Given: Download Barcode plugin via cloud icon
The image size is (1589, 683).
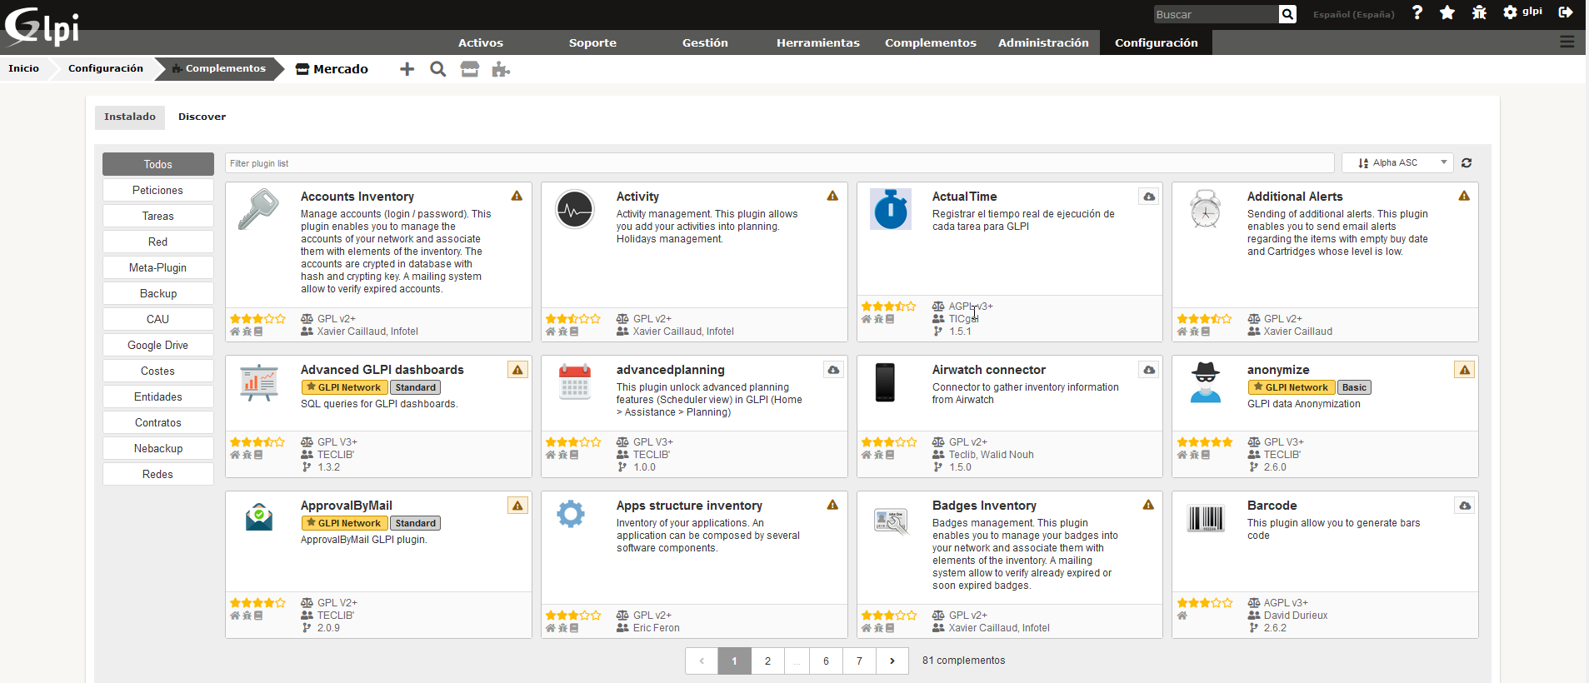Looking at the screenshot, I should point(1465,506).
